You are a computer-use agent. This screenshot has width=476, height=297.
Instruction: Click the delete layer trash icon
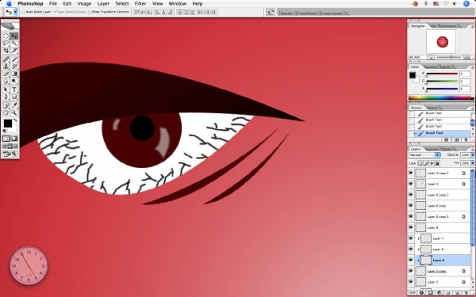click(x=466, y=293)
